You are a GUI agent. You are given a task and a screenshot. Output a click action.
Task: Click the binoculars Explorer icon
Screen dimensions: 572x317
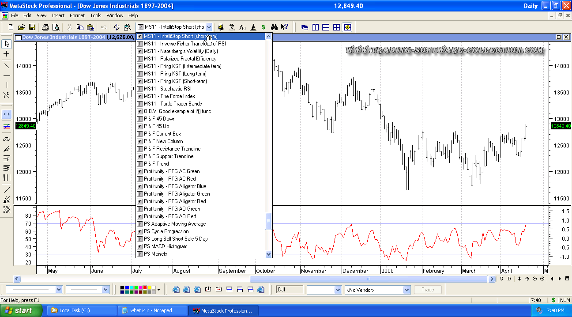click(274, 27)
